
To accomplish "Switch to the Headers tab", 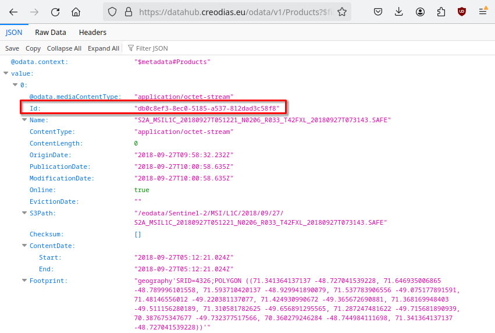I will (x=92, y=32).
